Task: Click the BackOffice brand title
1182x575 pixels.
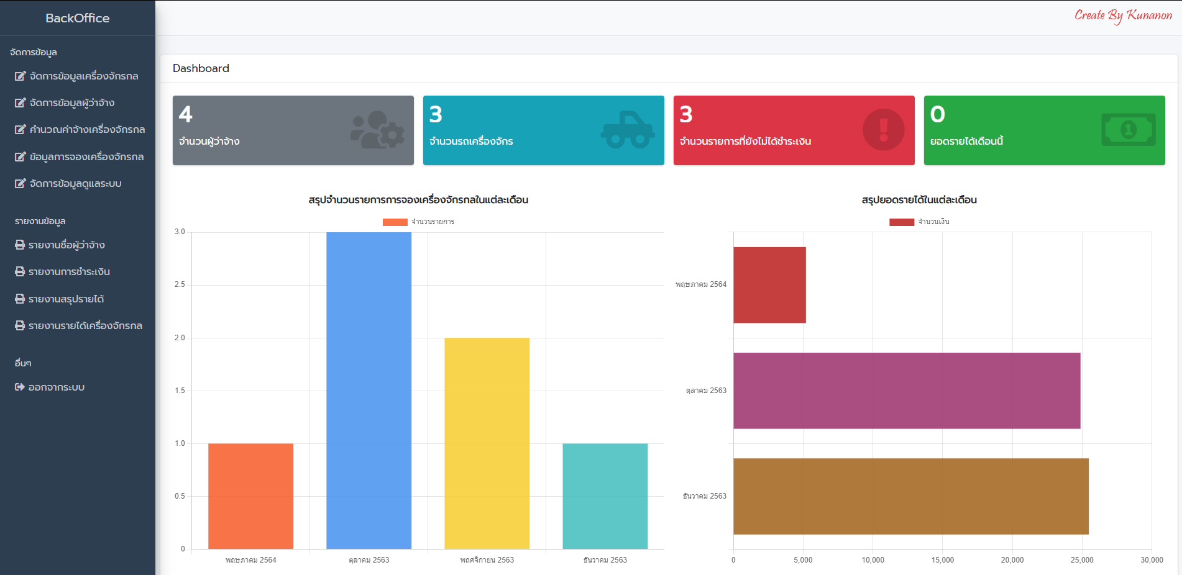Action: (78, 19)
